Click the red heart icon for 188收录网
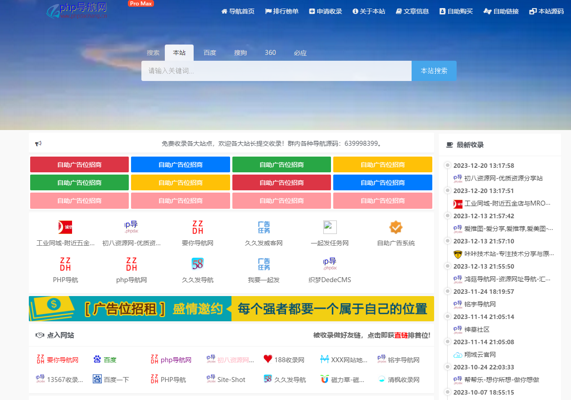 [x=268, y=359]
